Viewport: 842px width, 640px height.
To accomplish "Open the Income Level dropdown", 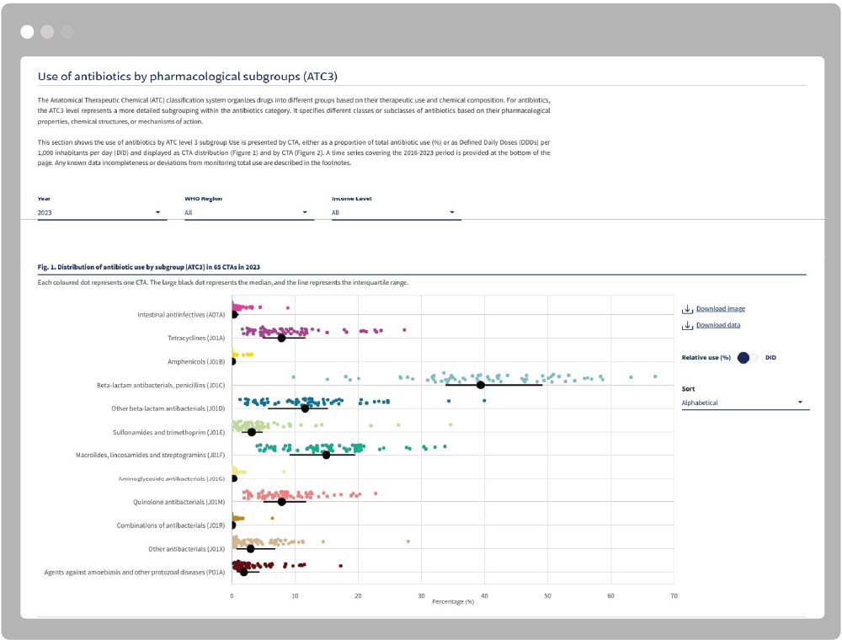I will click(x=396, y=213).
